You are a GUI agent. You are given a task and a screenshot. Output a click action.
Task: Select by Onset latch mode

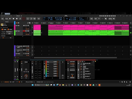point(72,63)
